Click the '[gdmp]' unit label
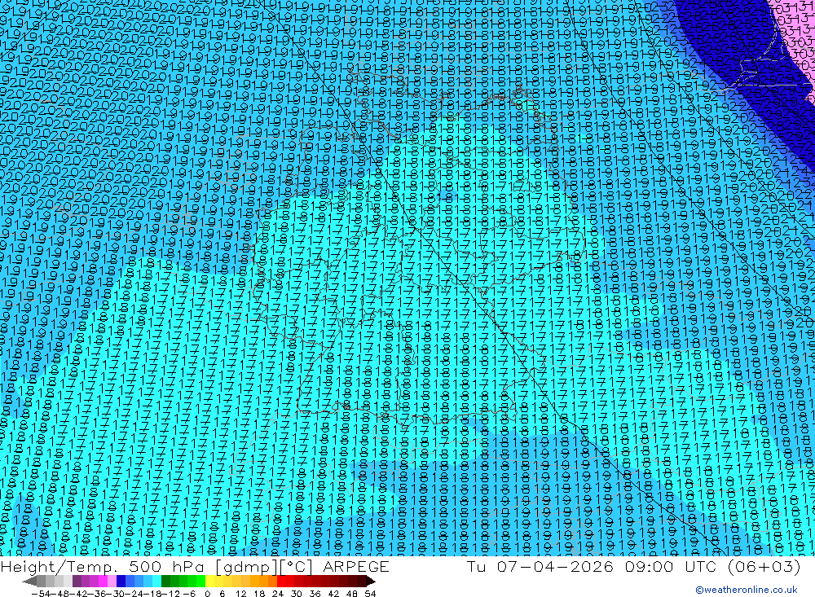Image resolution: width=815 pixels, height=597 pixels. (x=246, y=568)
